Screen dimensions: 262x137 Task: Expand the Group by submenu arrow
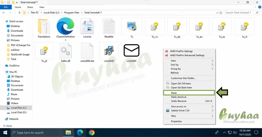[x=212, y=69]
